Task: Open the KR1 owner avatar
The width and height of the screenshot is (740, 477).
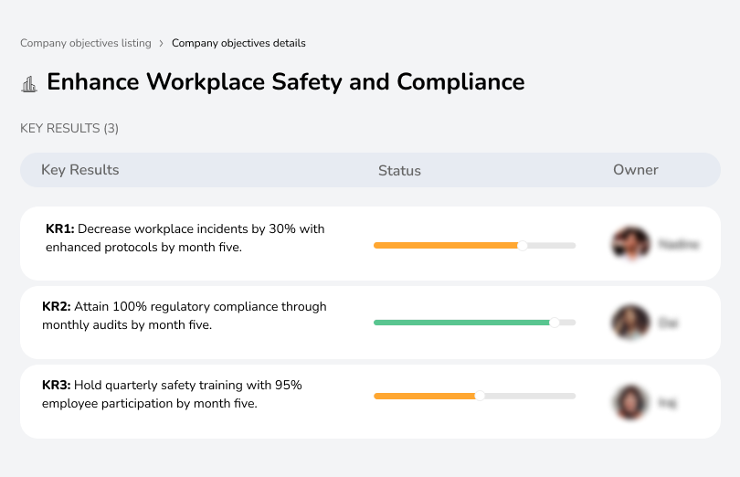Action: click(x=631, y=244)
